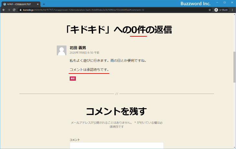This screenshot has width=236, height=149.
Task: Click the コメント field label
Action: click(x=75, y=140)
